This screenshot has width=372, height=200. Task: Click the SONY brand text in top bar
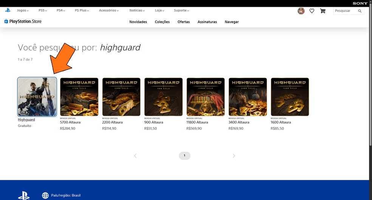[360, 3]
